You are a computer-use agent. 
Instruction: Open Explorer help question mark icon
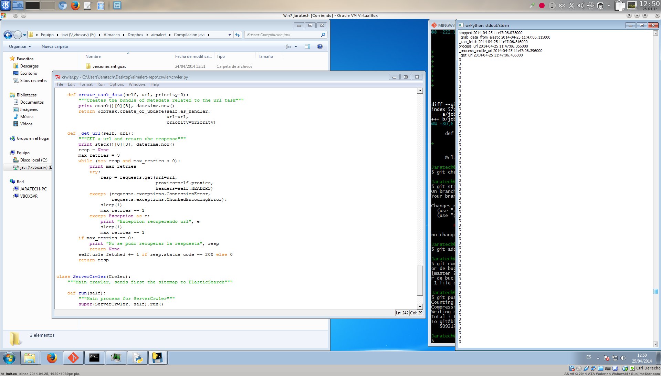pyautogui.click(x=320, y=46)
